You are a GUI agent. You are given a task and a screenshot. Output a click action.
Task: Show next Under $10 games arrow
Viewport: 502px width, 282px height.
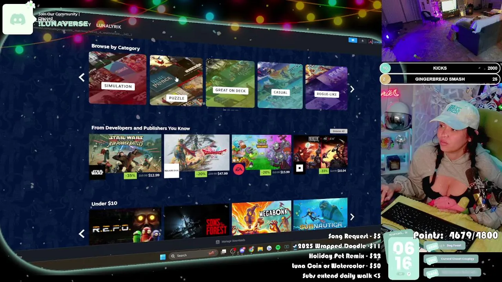click(x=352, y=217)
